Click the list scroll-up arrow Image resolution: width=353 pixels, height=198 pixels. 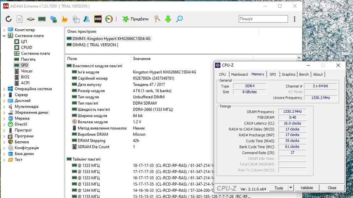pos(299,58)
